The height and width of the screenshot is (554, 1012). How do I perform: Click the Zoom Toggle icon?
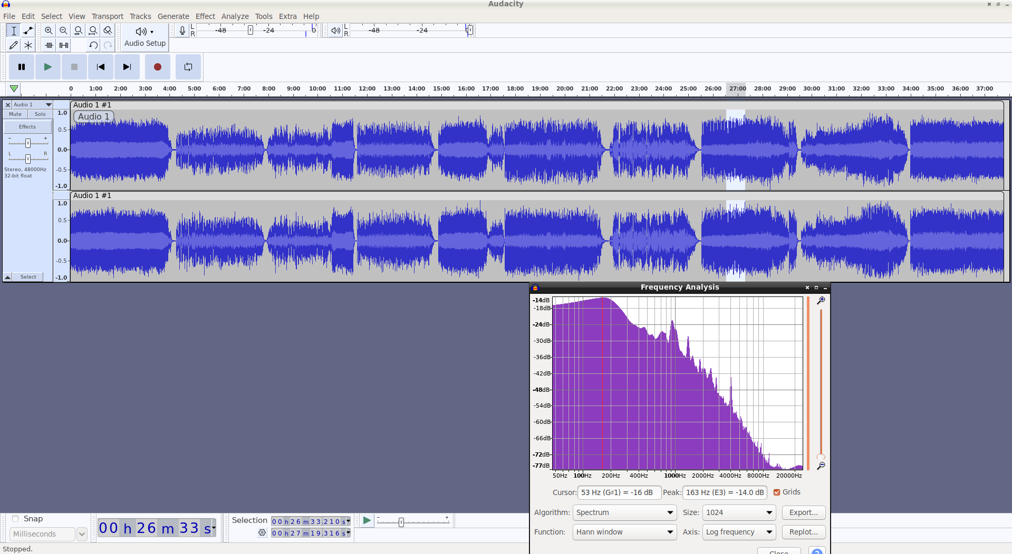point(108,31)
